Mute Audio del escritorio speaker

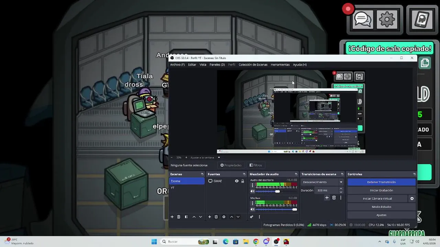pos(252,191)
